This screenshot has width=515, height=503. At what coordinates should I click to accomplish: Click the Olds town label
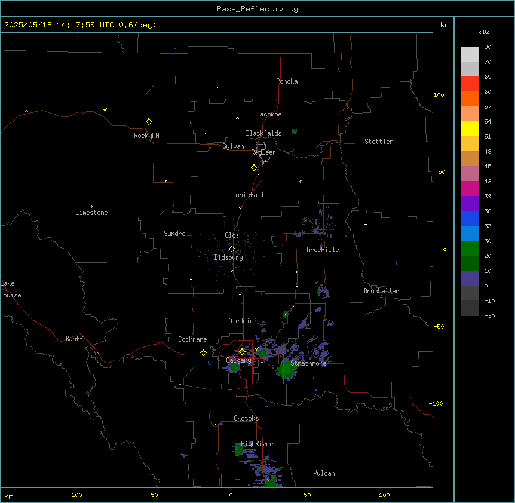[x=232, y=235]
